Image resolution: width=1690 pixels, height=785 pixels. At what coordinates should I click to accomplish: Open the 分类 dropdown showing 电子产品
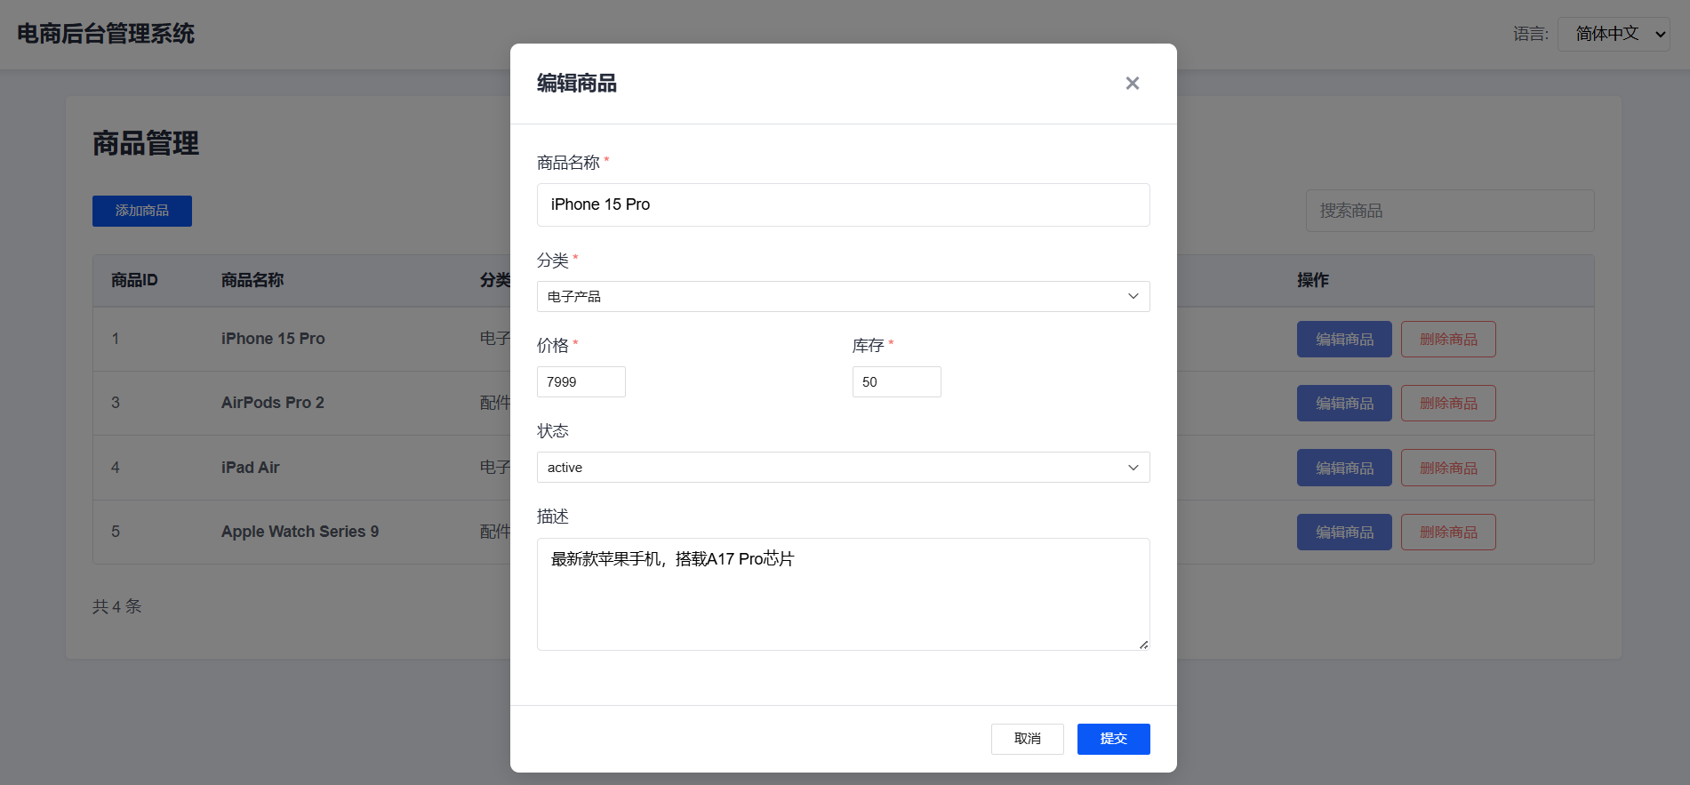(x=843, y=296)
